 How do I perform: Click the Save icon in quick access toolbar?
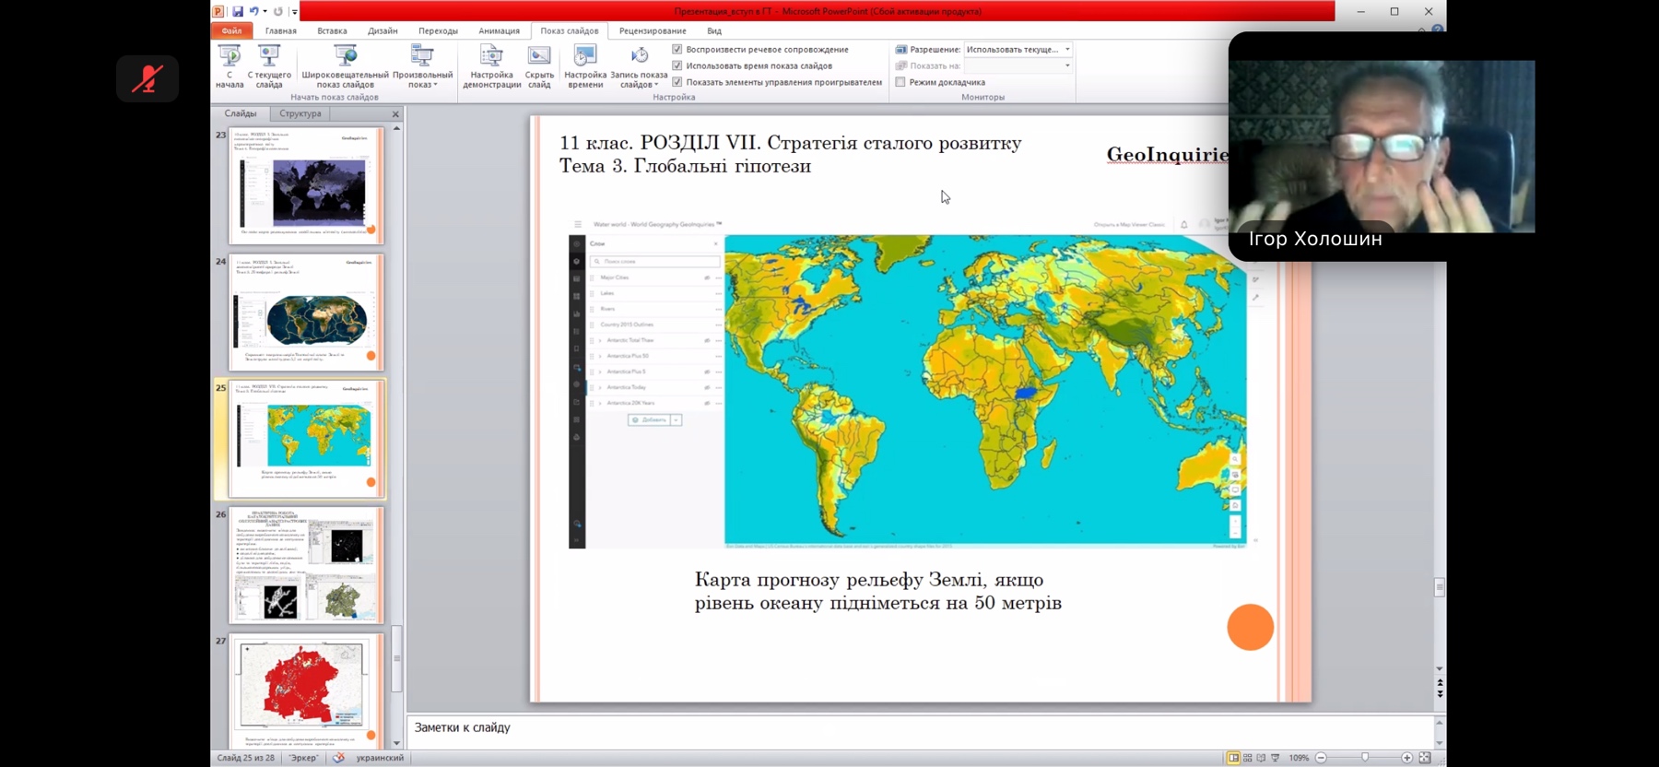tap(237, 12)
